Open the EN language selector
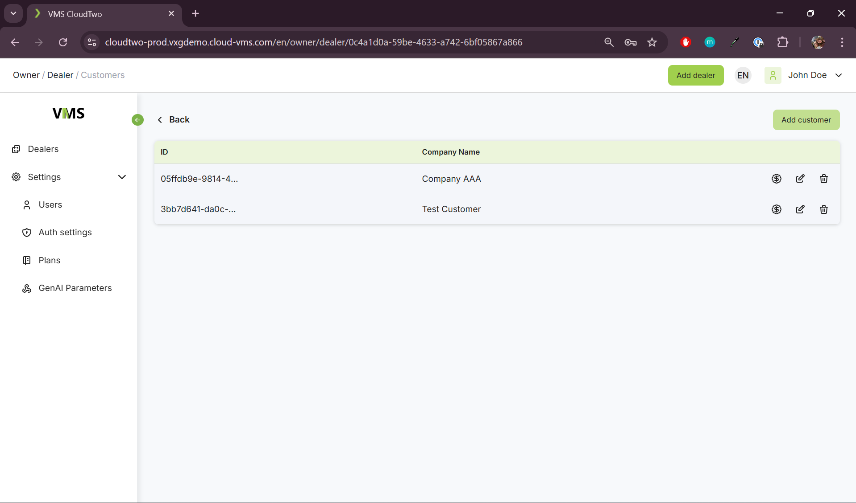The height and width of the screenshot is (503, 856). (x=743, y=75)
